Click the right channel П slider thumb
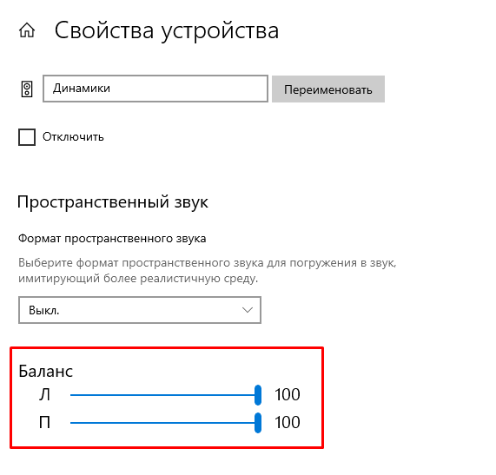Image resolution: width=496 pixels, height=475 pixels. coord(258,423)
